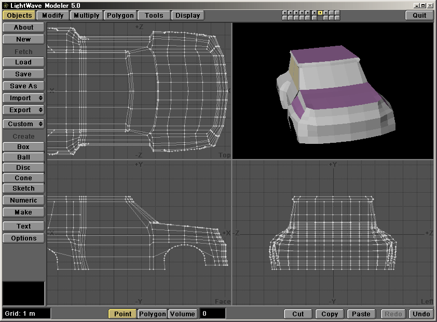Viewport: 437px width, 322px height.
Task: Activate the Sketch drawing tool
Action: [23, 189]
